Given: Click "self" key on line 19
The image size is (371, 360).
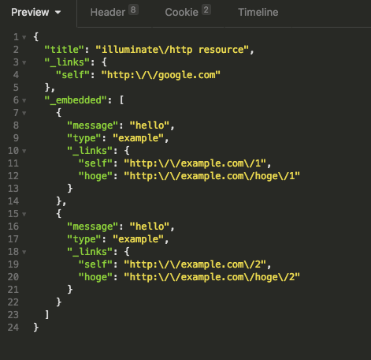Looking at the screenshot, I should [95, 264].
